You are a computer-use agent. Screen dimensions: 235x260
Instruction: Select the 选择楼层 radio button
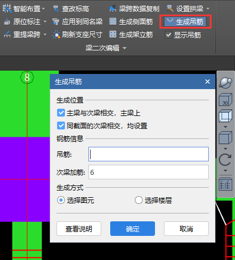(x=139, y=200)
